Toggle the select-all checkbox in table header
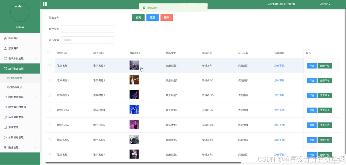The image size is (346, 165). [x=48, y=53]
